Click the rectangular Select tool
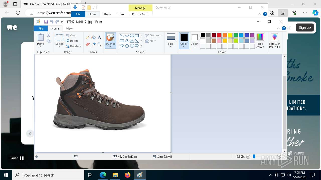This screenshot has width=321, height=180. (x=59, y=37)
